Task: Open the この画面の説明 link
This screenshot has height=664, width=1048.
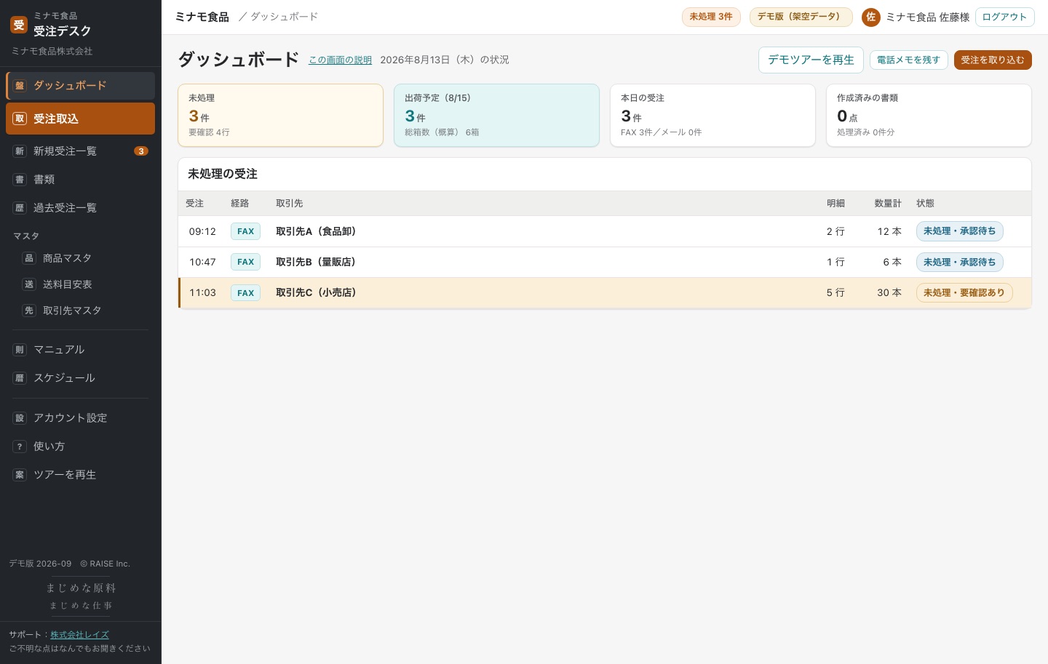Action: 340,60
